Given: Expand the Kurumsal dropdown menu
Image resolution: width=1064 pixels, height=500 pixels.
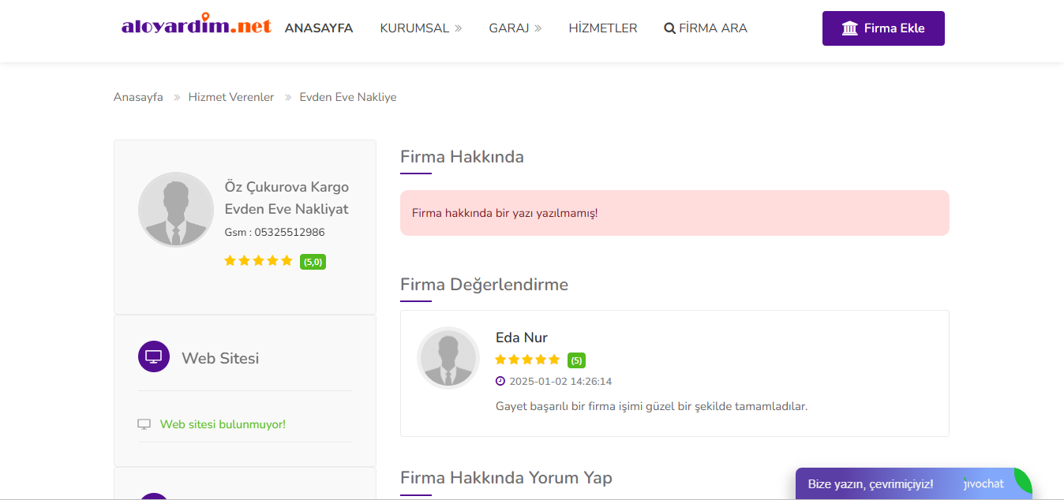Looking at the screenshot, I should pyautogui.click(x=421, y=28).
